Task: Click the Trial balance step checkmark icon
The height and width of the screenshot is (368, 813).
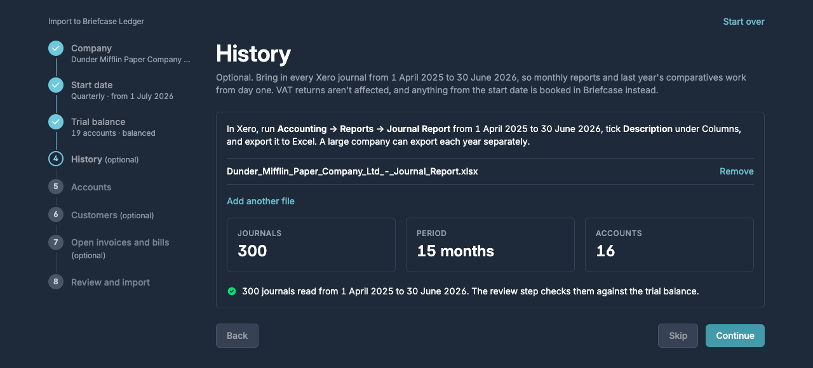Action: (x=56, y=122)
